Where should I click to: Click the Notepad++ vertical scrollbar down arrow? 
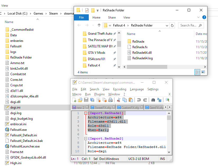(169, 152)
